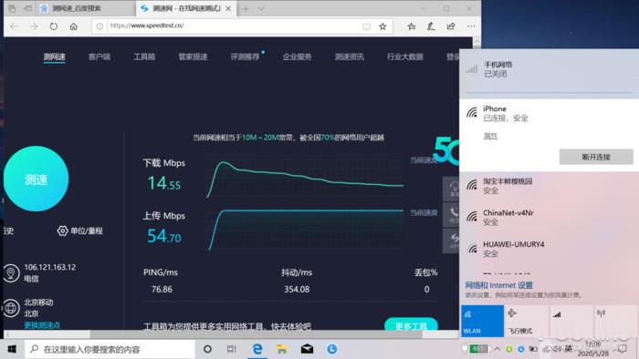639x359 pixels.
Task: Add page to favorites with star icon
Action: click(x=382, y=26)
